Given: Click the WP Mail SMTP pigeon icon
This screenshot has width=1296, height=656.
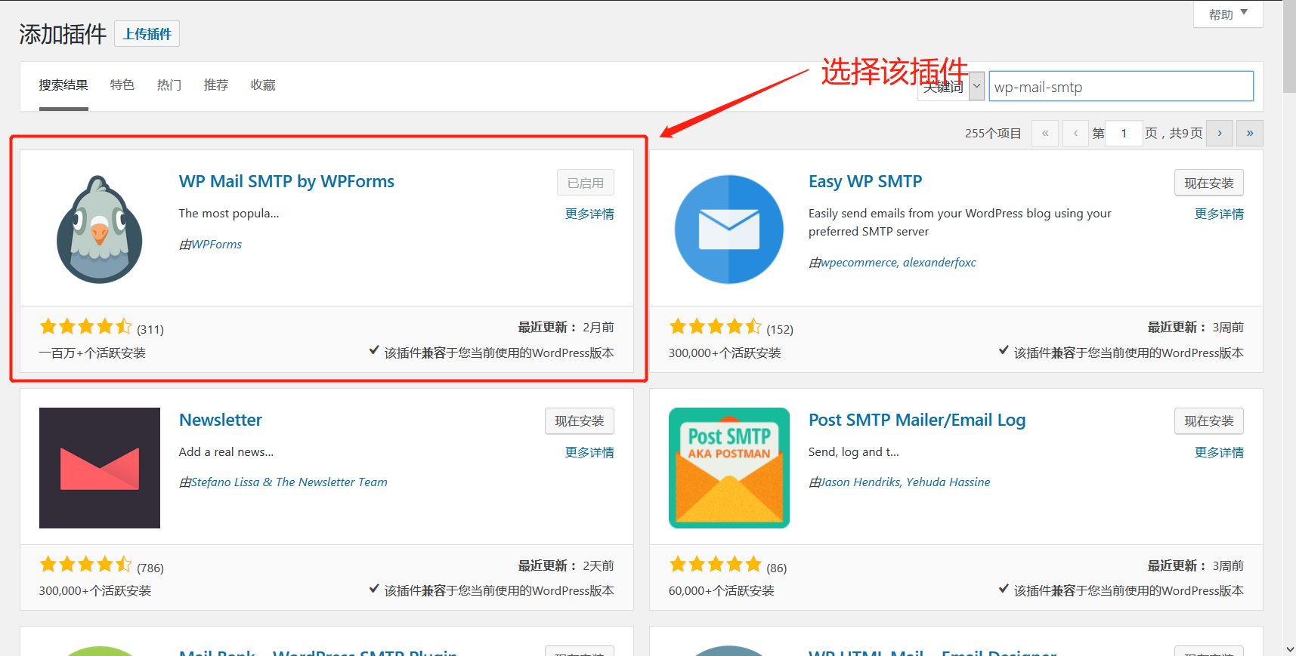Looking at the screenshot, I should pos(100,229).
